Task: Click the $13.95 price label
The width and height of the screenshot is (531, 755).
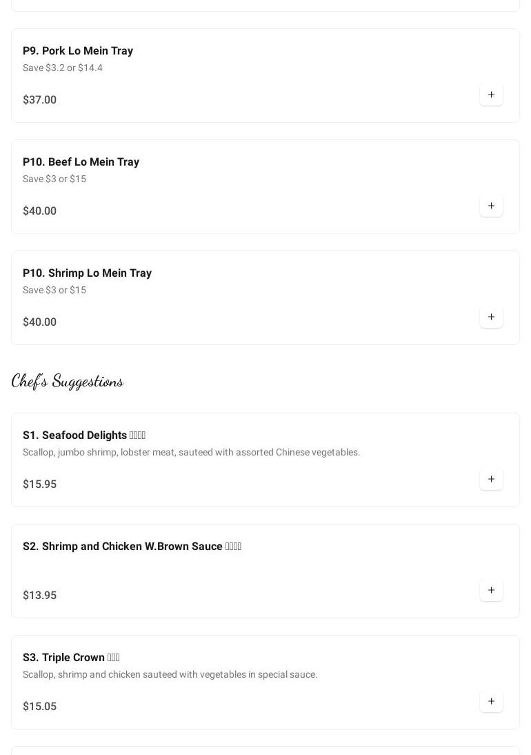Action: (39, 595)
